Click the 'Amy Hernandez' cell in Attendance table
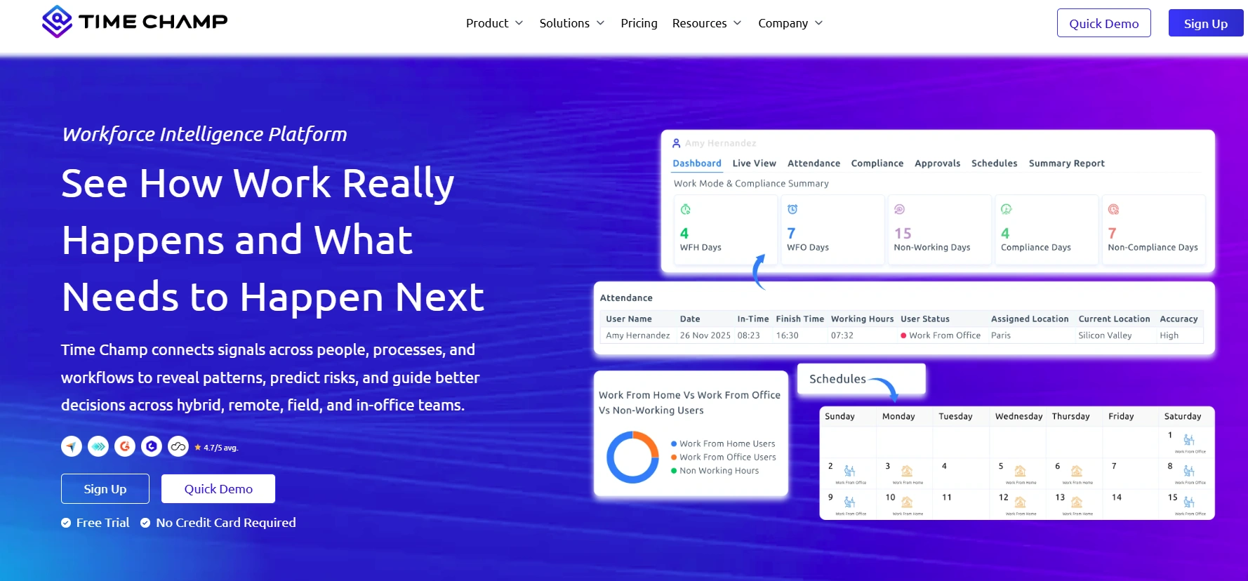The width and height of the screenshot is (1248, 581). coord(637,335)
